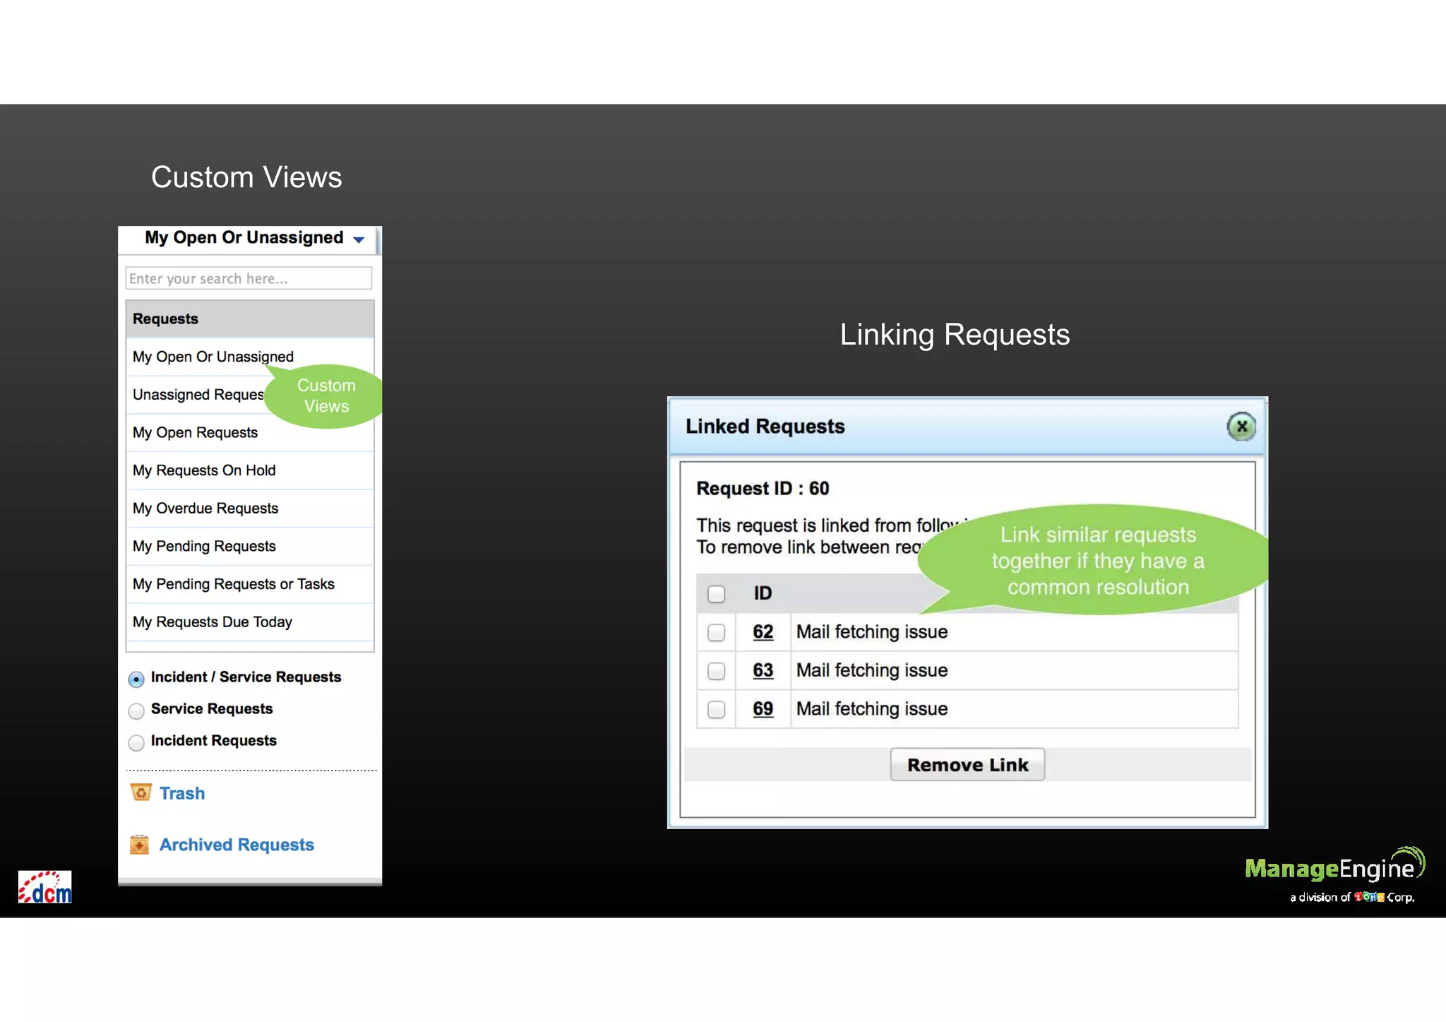Click the ManageEngine logo
Screen dimensions: 1446x1022
(x=1334, y=875)
